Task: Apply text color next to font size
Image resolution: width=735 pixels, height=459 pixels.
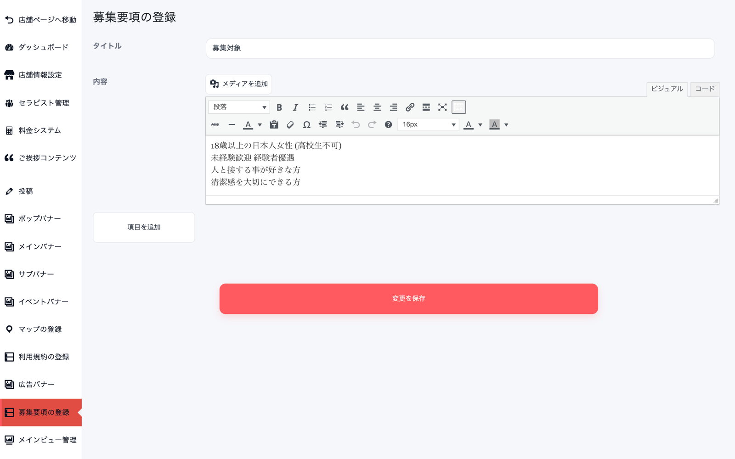Action: click(x=469, y=124)
